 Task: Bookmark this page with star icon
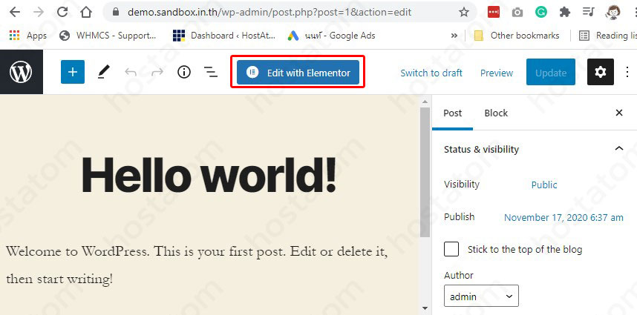point(464,12)
